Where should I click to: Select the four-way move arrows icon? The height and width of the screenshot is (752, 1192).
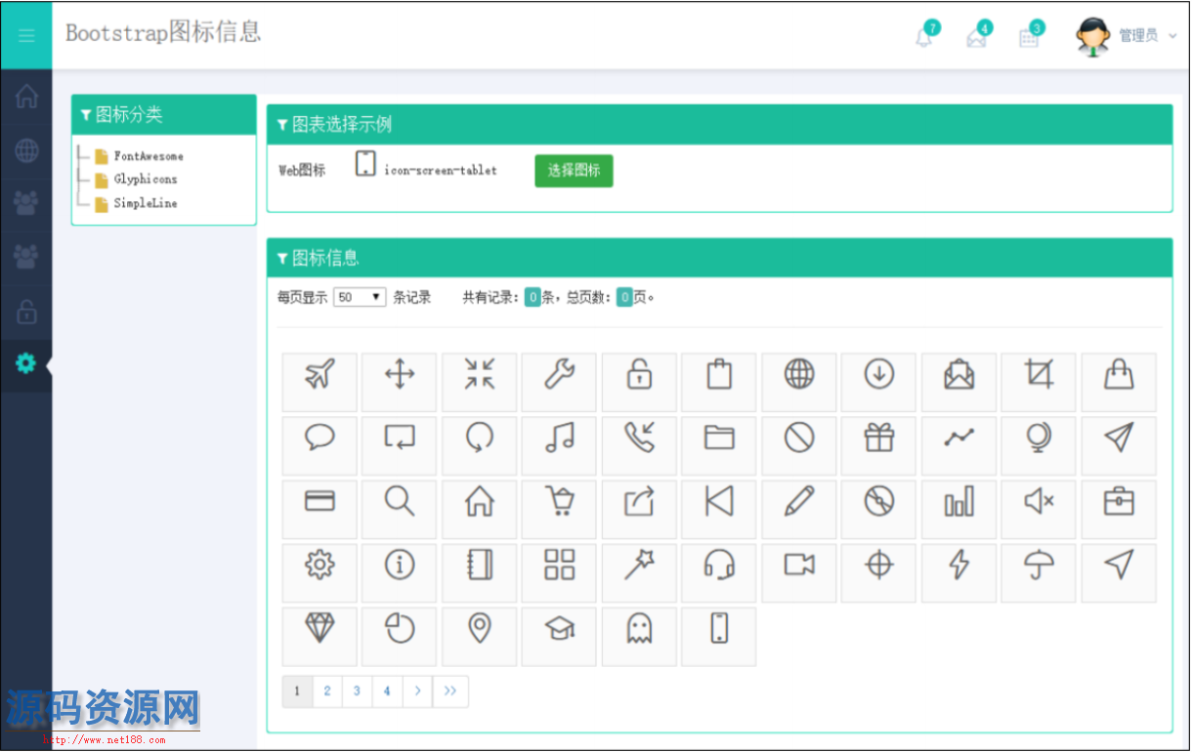pos(400,382)
